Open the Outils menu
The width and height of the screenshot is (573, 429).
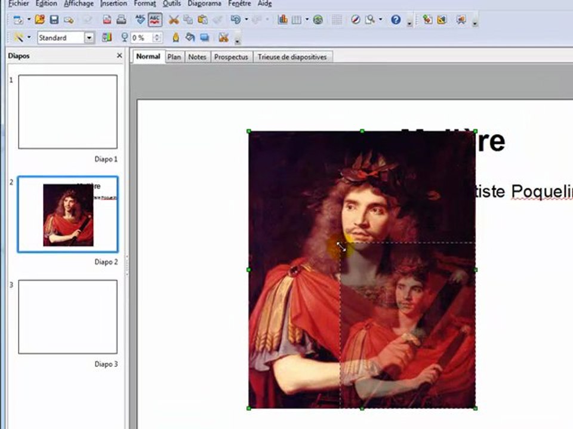pyautogui.click(x=172, y=4)
